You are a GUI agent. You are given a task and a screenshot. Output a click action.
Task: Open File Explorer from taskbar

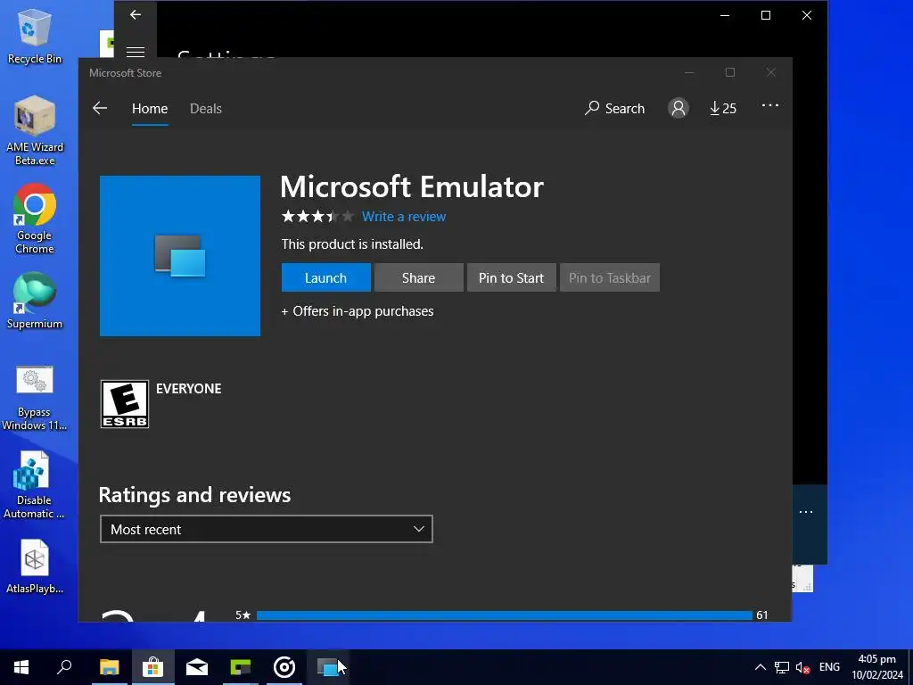(109, 667)
